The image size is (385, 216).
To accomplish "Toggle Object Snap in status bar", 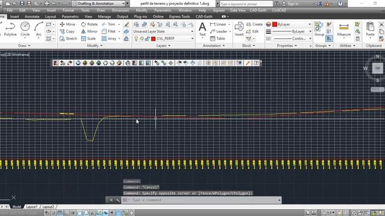I will coord(79,213).
